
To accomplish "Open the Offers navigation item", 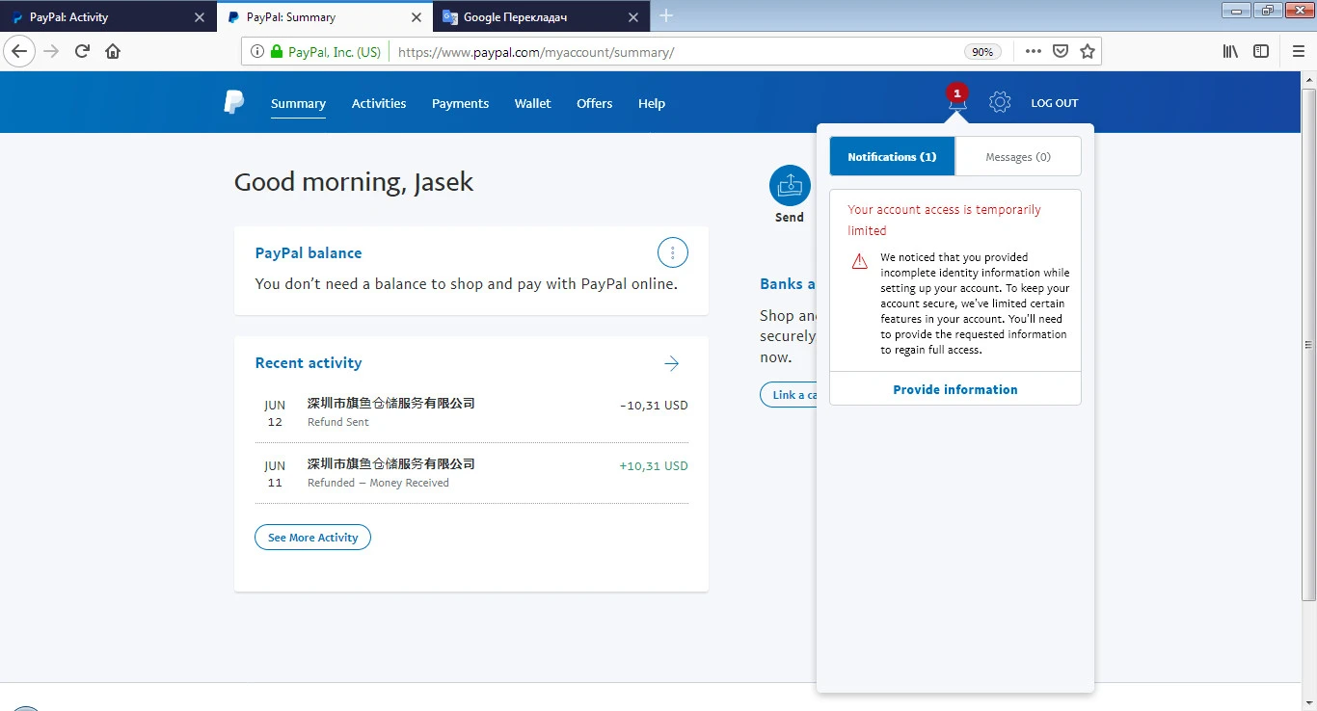I will (595, 104).
